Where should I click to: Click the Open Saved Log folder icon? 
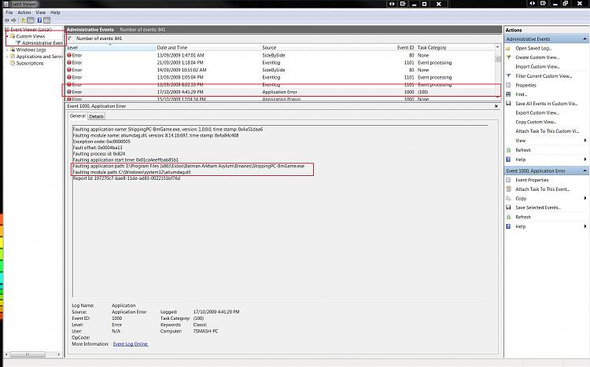pyautogui.click(x=508, y=49)
